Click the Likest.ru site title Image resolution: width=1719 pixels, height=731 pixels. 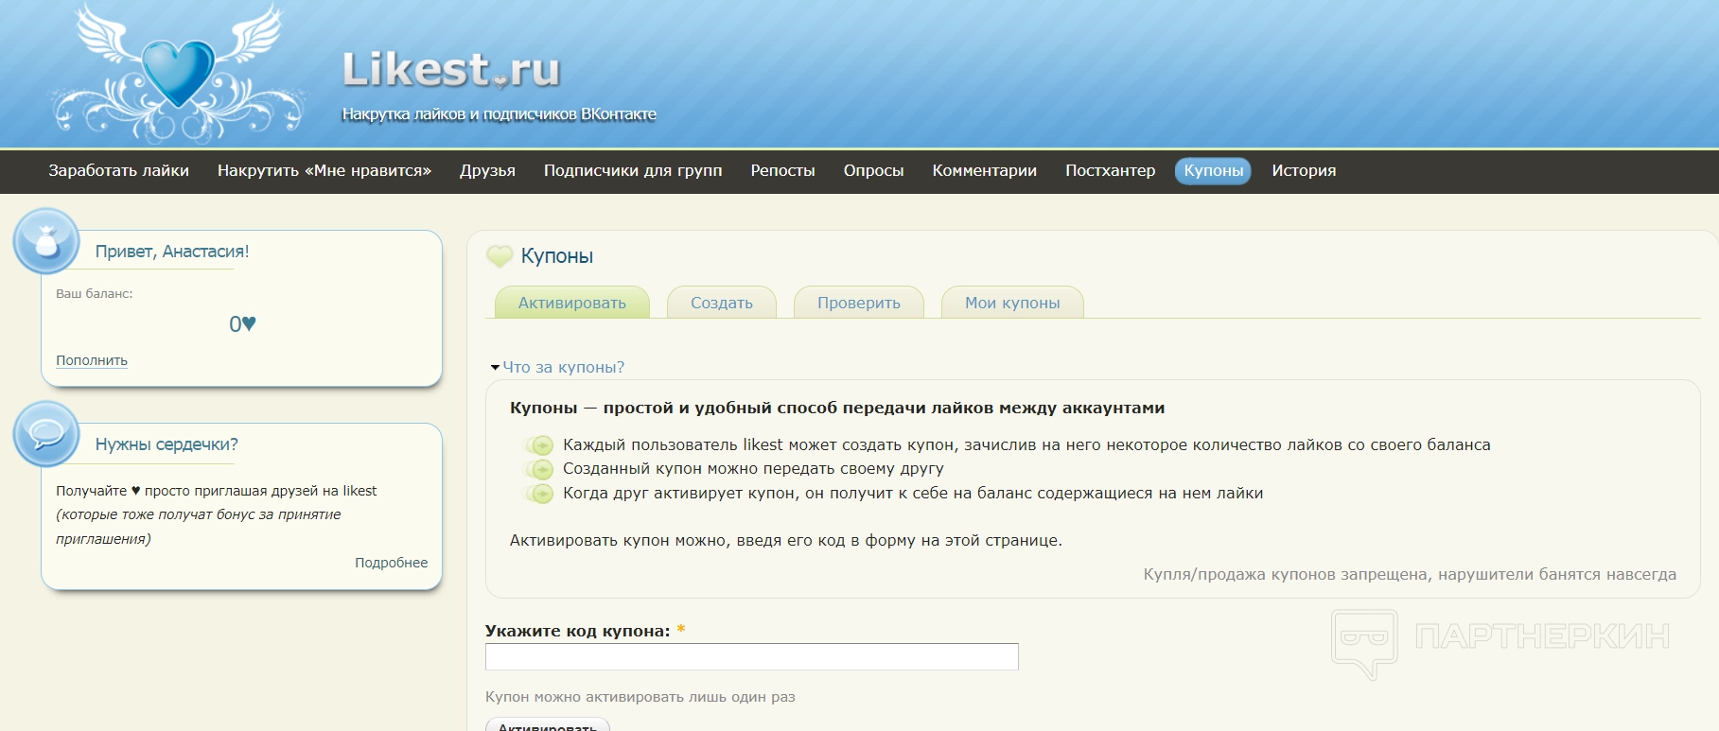coord(450,70)
